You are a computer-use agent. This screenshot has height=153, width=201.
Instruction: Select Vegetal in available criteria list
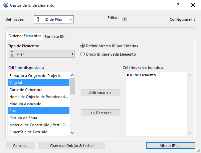(x=39, y=83)
